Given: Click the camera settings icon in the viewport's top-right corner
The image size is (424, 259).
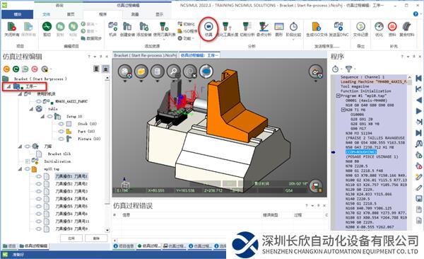Looking at the screenshot, I should 316,71.
